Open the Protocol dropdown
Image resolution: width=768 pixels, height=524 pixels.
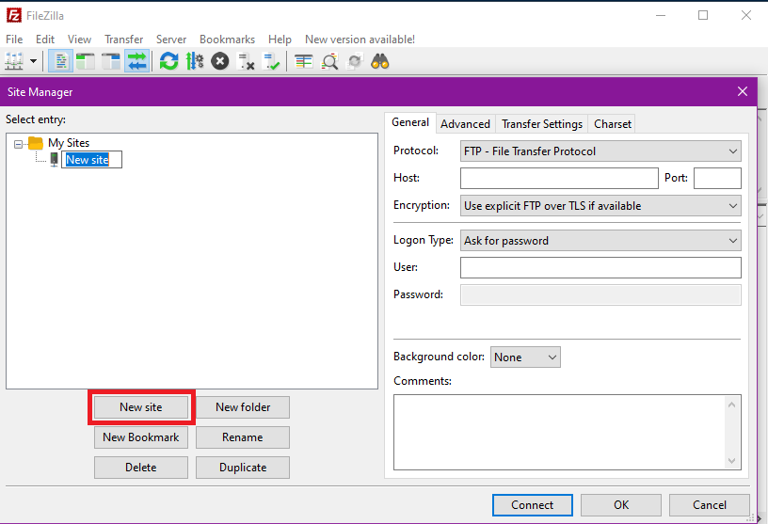[x=600, y=151]
